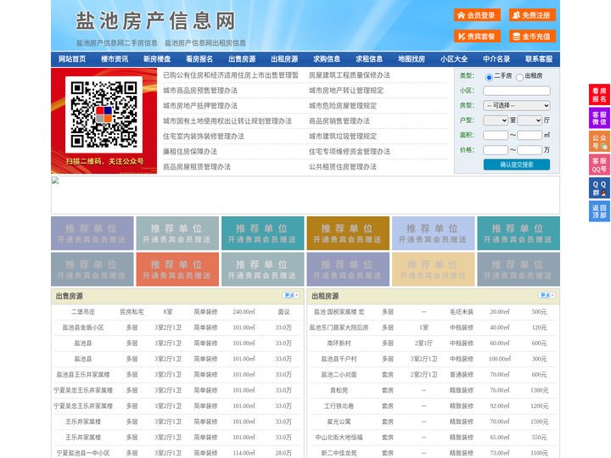611x458 pixels.
Task: Open 住宅专项维修资金管理办法 article
Action: [350, 152]
